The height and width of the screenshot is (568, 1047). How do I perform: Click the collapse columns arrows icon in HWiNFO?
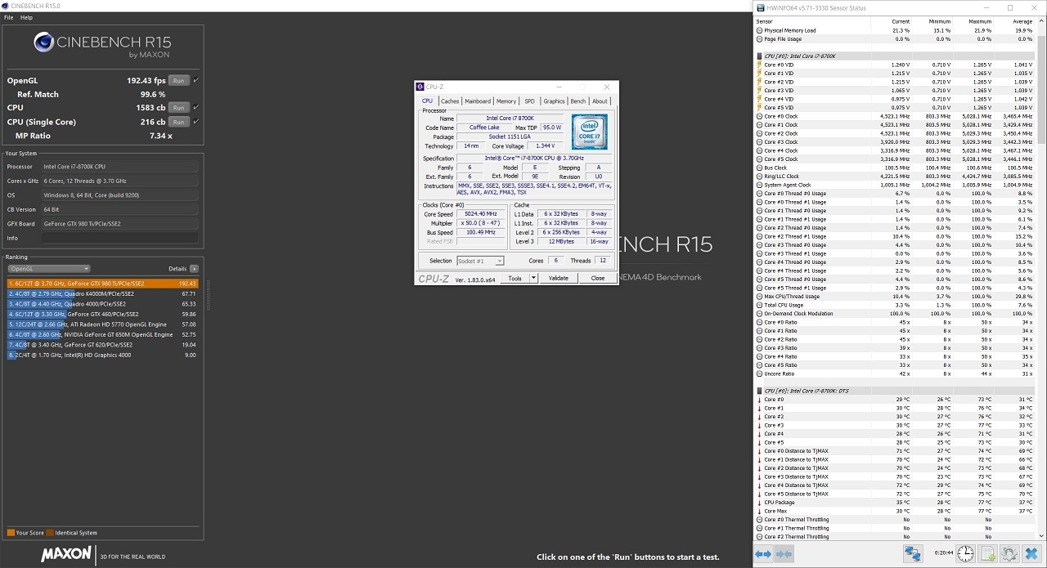tap(784, 554)
